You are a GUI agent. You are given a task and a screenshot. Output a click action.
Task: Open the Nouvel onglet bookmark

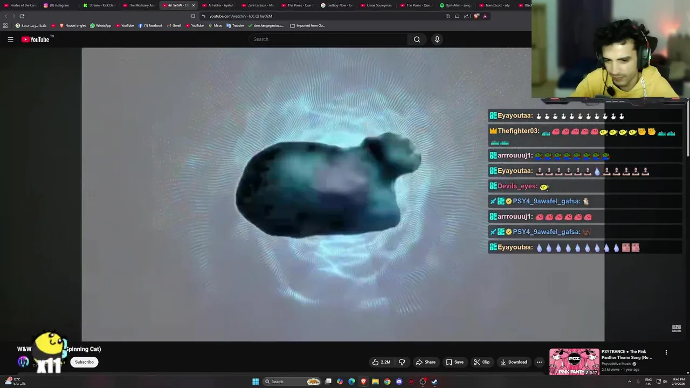[x=73, y=25]
